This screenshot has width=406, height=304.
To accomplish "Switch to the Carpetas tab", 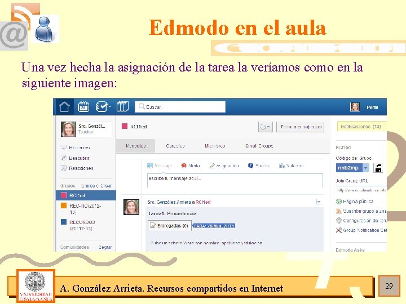I will pyautogui.click(x=175, y=146).
